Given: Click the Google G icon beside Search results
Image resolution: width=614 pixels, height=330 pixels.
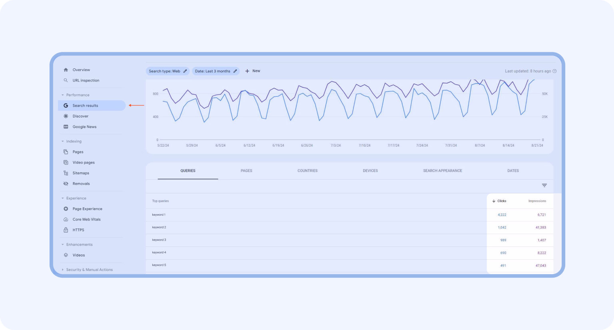Looking at the screenshot, I should point(66,105).
